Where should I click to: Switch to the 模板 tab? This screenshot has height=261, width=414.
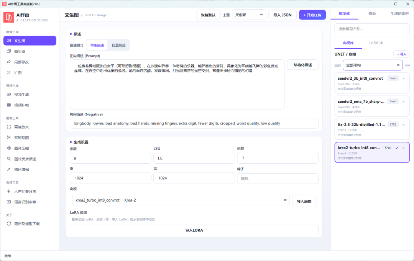(372, 13)
